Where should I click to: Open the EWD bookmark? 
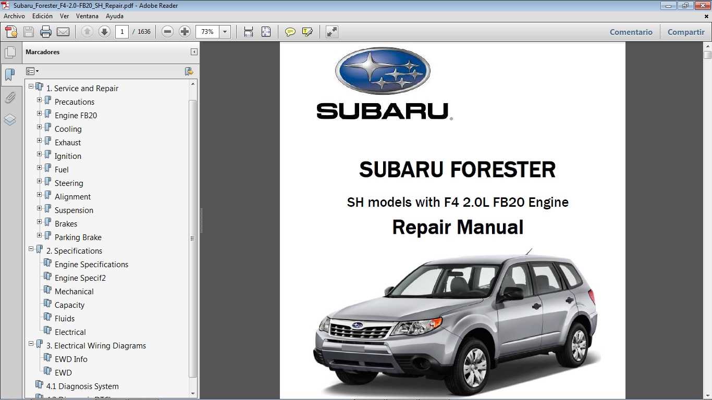[63, 372]
